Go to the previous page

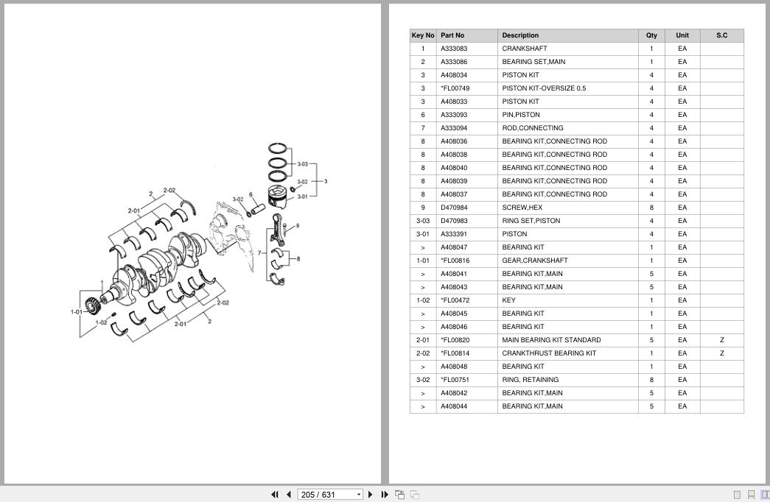tap(289, 495)
